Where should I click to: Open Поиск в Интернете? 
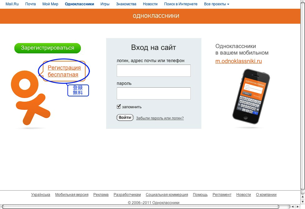click(x=181, y=4)
